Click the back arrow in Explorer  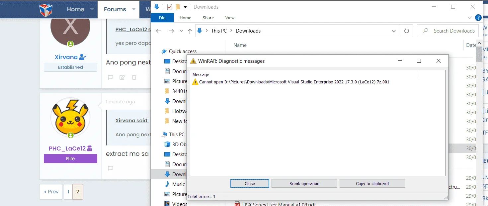point(158,31)
